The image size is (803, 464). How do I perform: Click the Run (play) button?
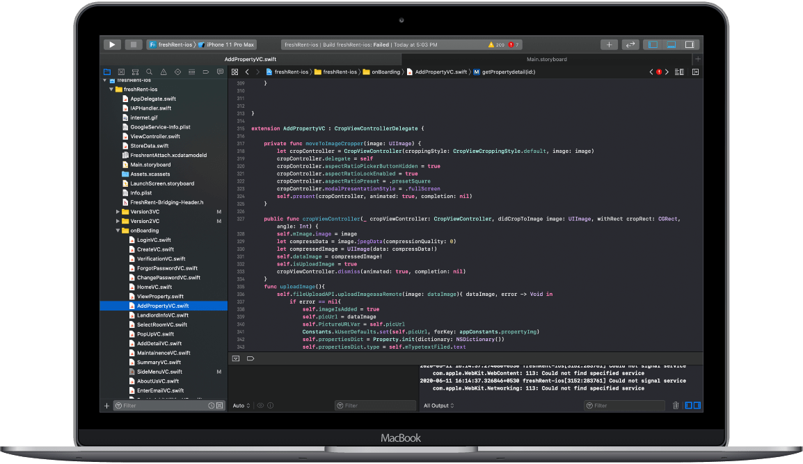pyautogui.click(x=112, y=44)
